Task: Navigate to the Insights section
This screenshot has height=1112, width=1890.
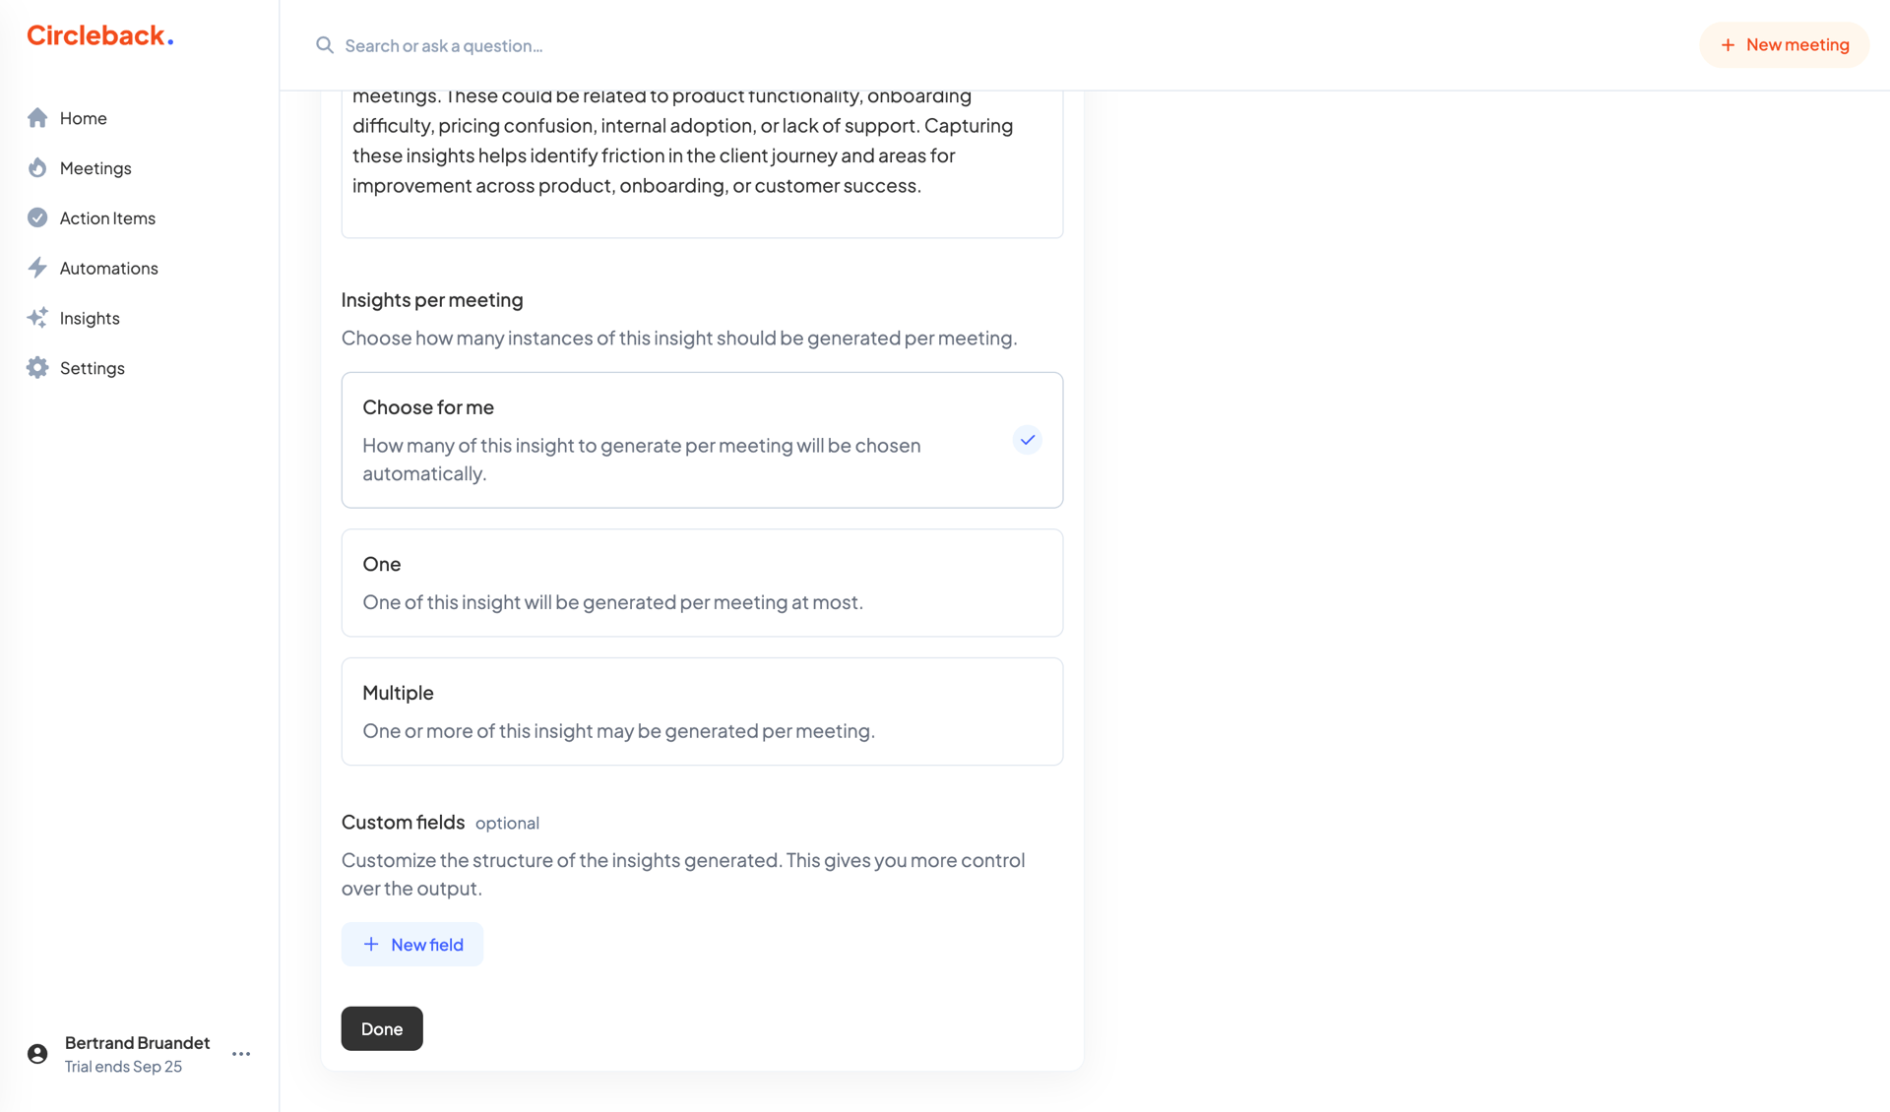Action: (x=89, y=317)
